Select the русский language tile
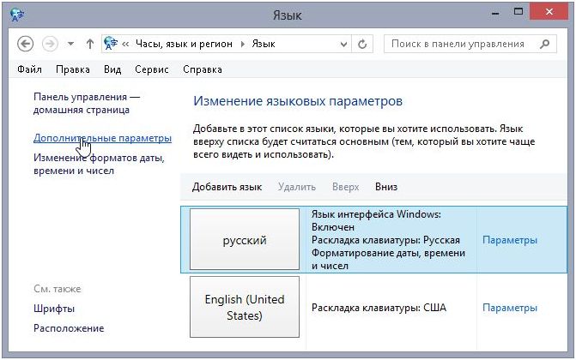The width and height of the screenshot is (576, 360). pyautogui.click(x=245, y=240)
